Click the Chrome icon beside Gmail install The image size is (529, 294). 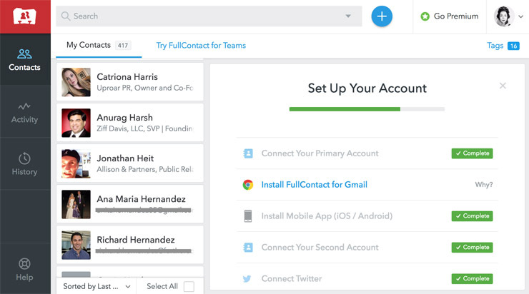click(248, 185)
